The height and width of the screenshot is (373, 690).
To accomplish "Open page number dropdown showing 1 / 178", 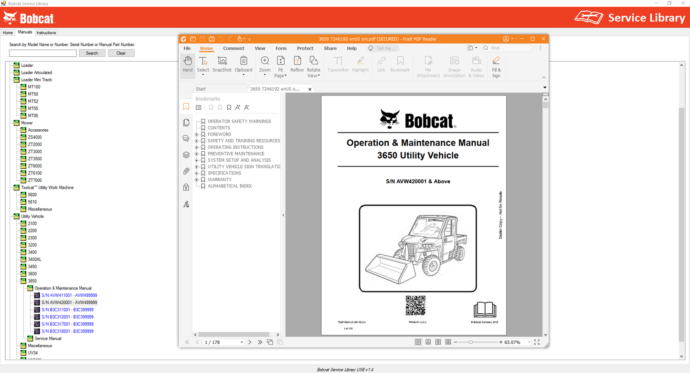I will tap(242, 342).
